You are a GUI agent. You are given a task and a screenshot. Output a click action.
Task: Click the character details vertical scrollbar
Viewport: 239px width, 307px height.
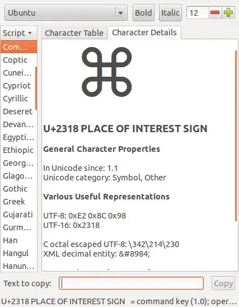[x=236, y=136]
